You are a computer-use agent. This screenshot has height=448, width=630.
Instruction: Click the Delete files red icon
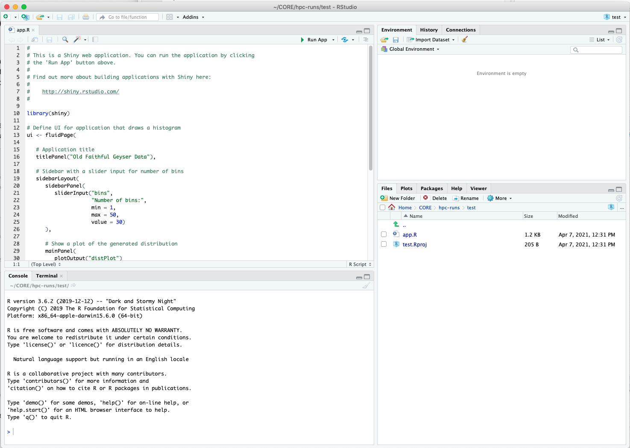pos(425,198)
